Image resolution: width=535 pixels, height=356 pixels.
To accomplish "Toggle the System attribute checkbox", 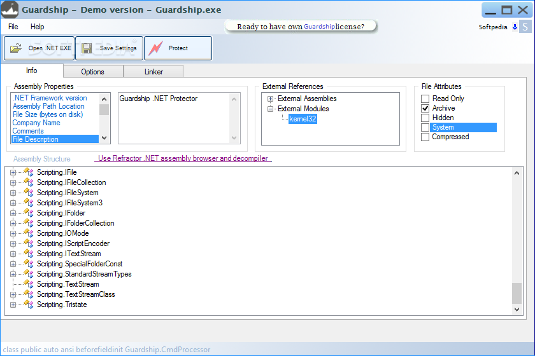I will point(425,127).
